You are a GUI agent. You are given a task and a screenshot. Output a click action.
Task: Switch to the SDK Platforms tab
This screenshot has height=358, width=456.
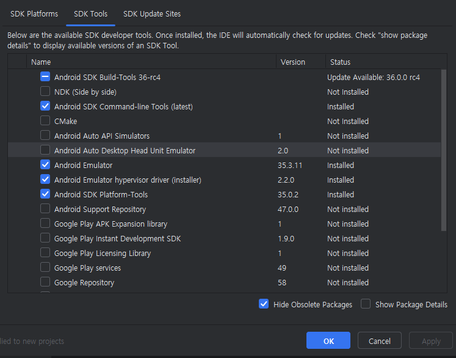[34, 13]
